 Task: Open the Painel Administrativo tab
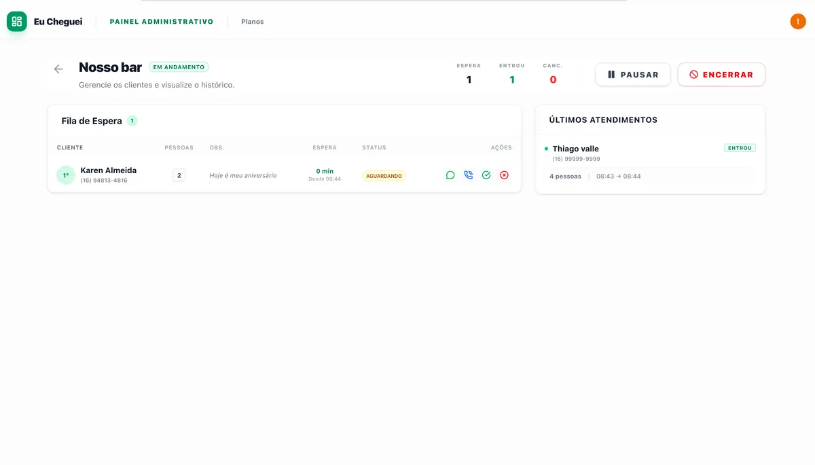click(162, 22)
